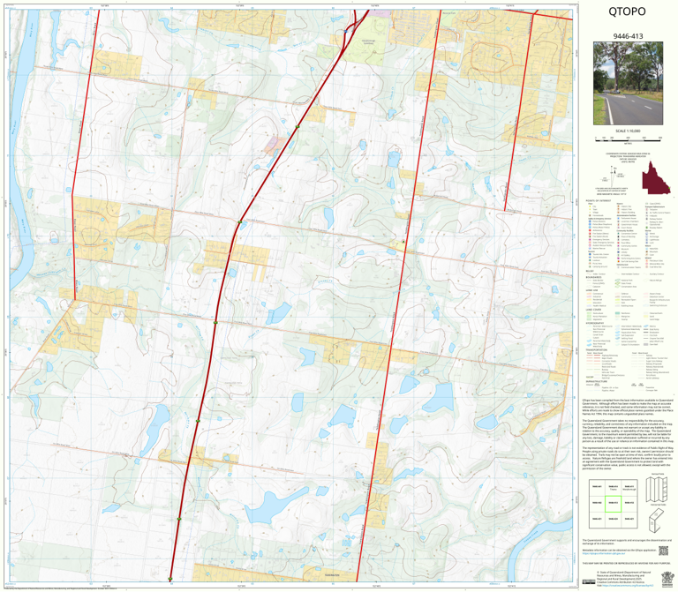Click the green highlighted cell in the sheet index
This screenshot has height=592, width=678.
tap(613, 504)
